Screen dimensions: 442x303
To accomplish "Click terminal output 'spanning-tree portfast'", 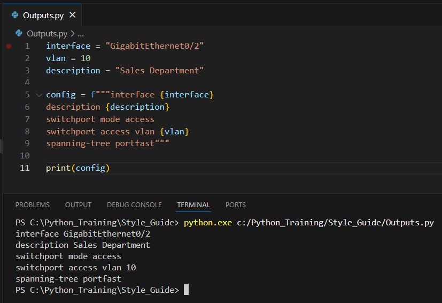I will (x=68, y=279).
